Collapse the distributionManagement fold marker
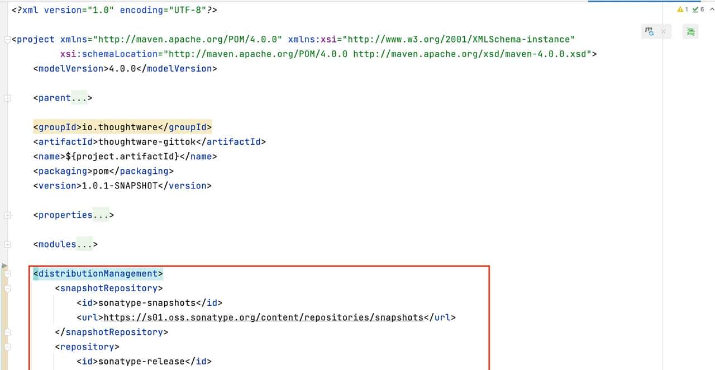The image size is (715, 370). (x=7, y=274)
